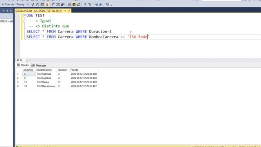This screenshot has width=261, height=147.
Task: Toggle IntelliSense enabled icon
Action: pyautogui.click(x=47, y=4)
